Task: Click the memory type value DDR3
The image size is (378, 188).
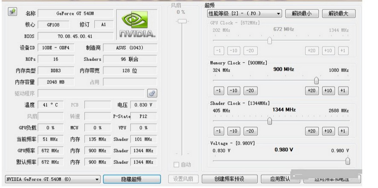Action: pos(56,71)
